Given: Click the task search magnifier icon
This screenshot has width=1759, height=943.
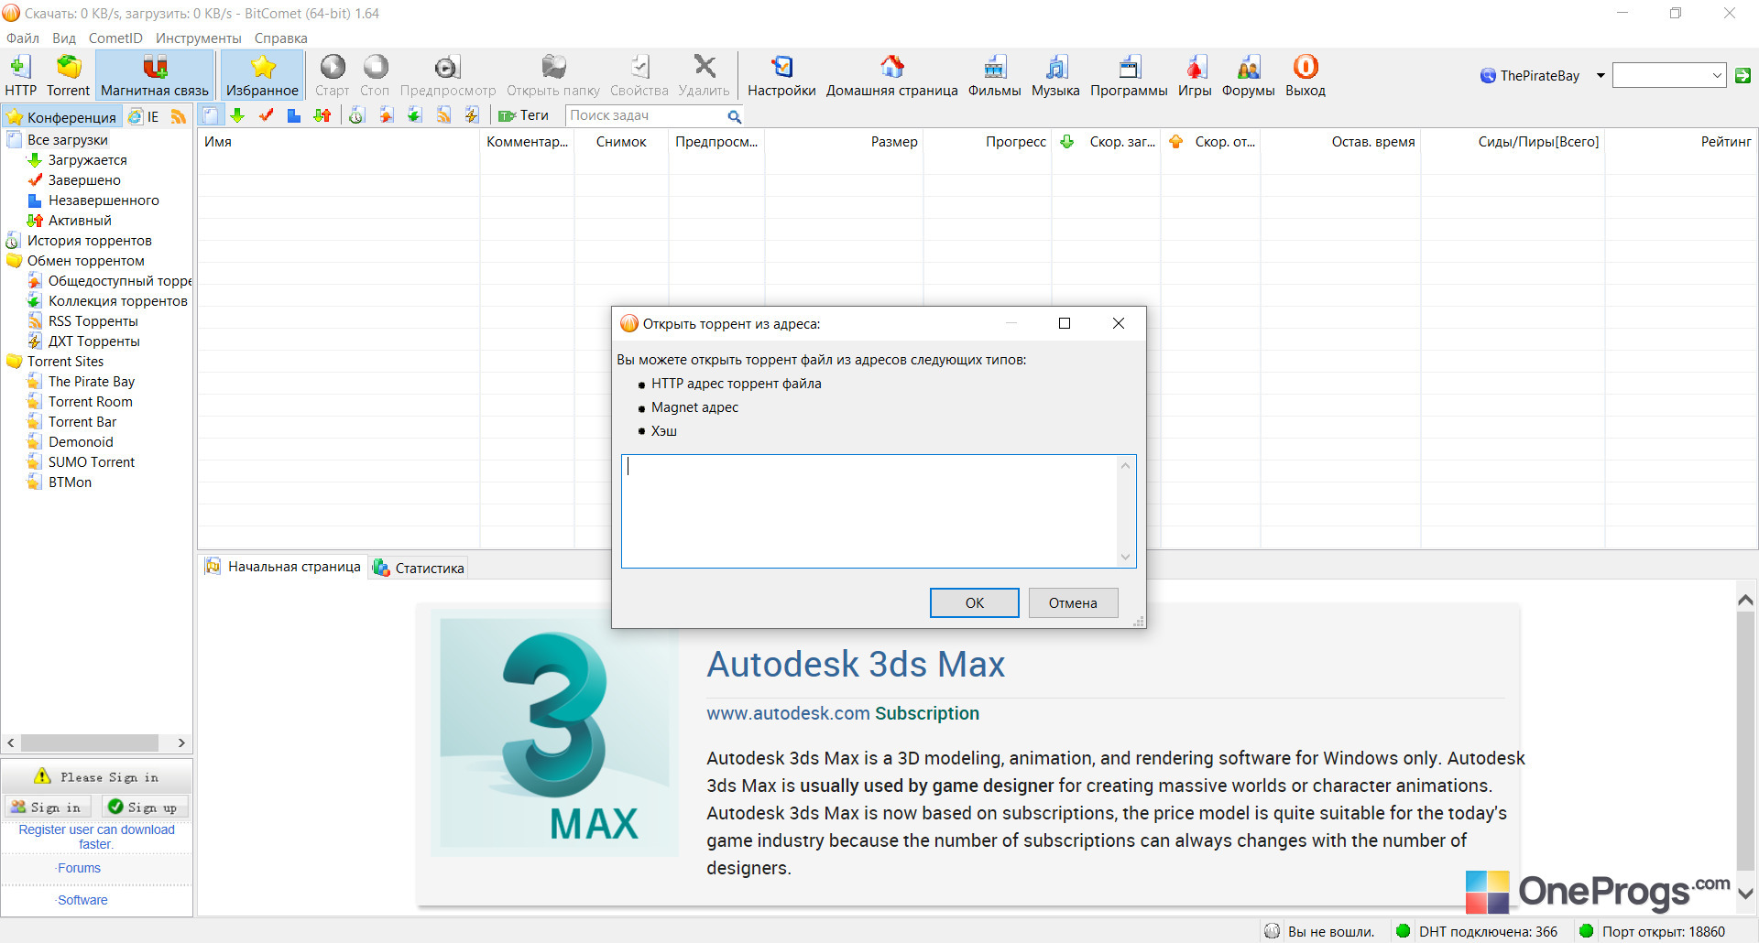Looking at the screenshot, I should 734,116.
